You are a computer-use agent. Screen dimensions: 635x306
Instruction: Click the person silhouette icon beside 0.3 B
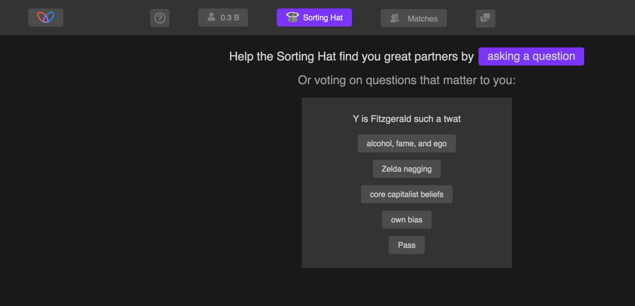click(x=211, y=17)
